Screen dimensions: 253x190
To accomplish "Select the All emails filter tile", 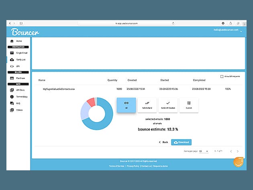I will tap(126, 105).
